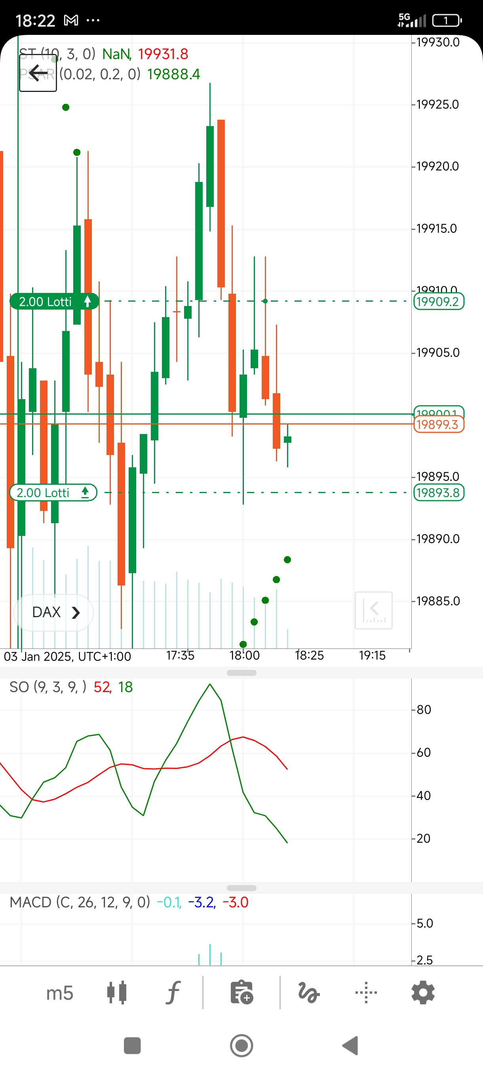The height and width of the screenshot is (1075, 483).
Task: Grab the divider handle above MACD panel
Action: point(241,888)
